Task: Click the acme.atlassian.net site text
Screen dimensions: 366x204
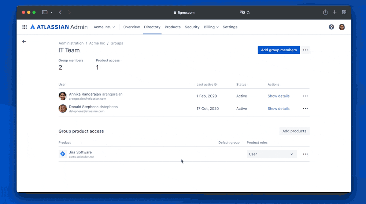Action: pyautogui.click(x=81, y=157)
